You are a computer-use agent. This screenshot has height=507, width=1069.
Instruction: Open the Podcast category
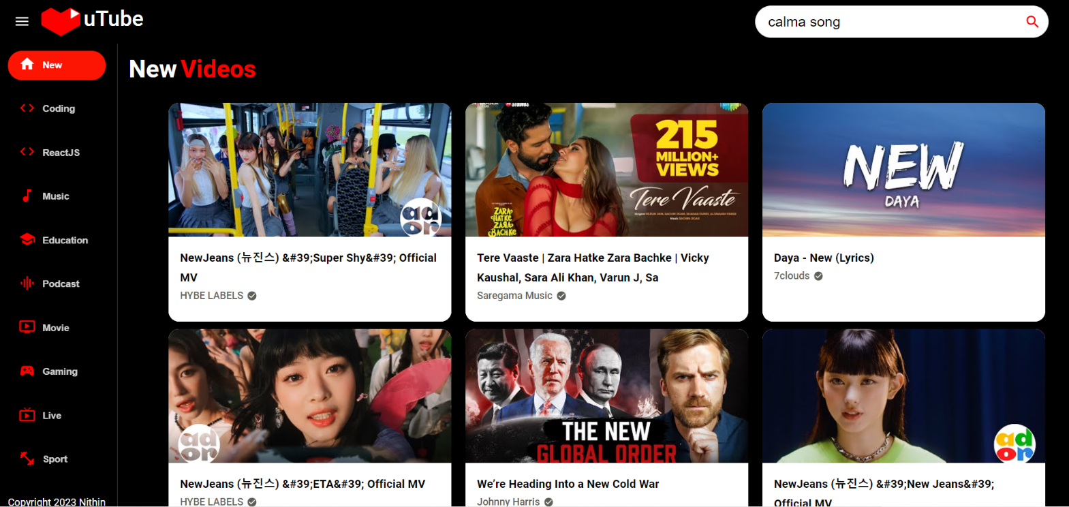pos(57,283)
